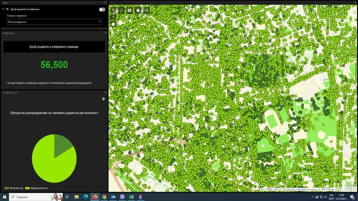
Task: Toggle the 'Брой дървета по квартали' filter
Action: tap(102, 9)
